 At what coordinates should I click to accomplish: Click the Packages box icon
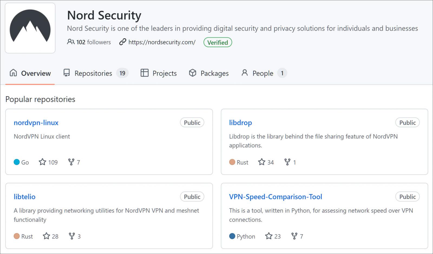click(x=192, y=73)
